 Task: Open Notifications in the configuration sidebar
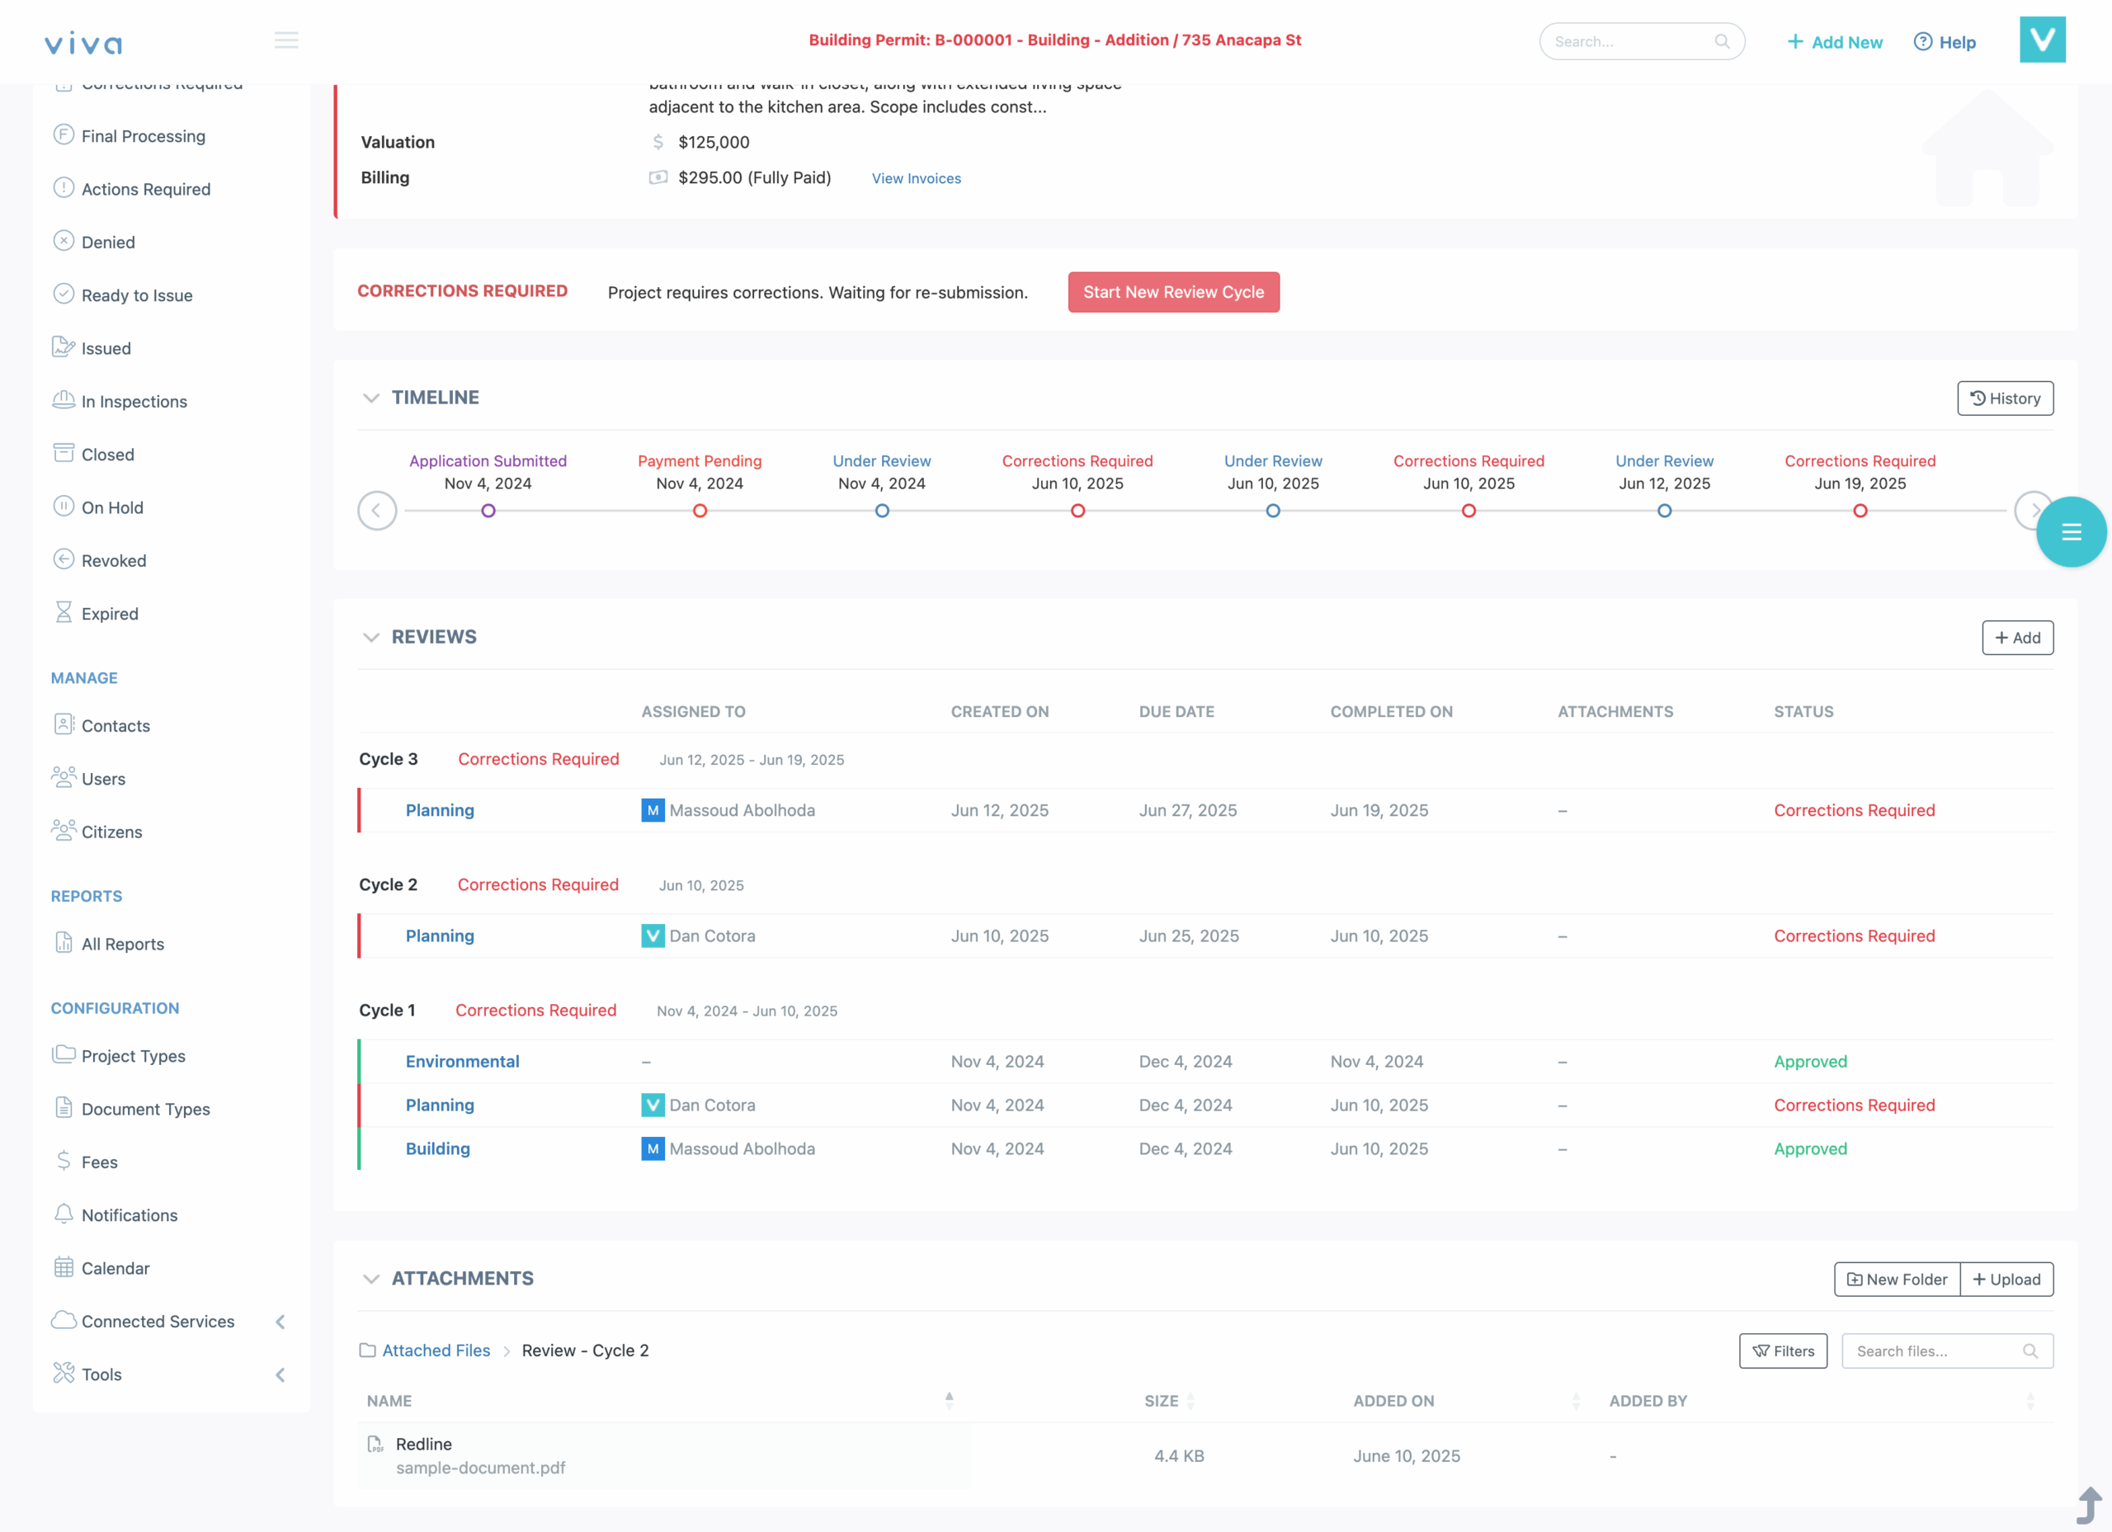tap(129, 1215)
